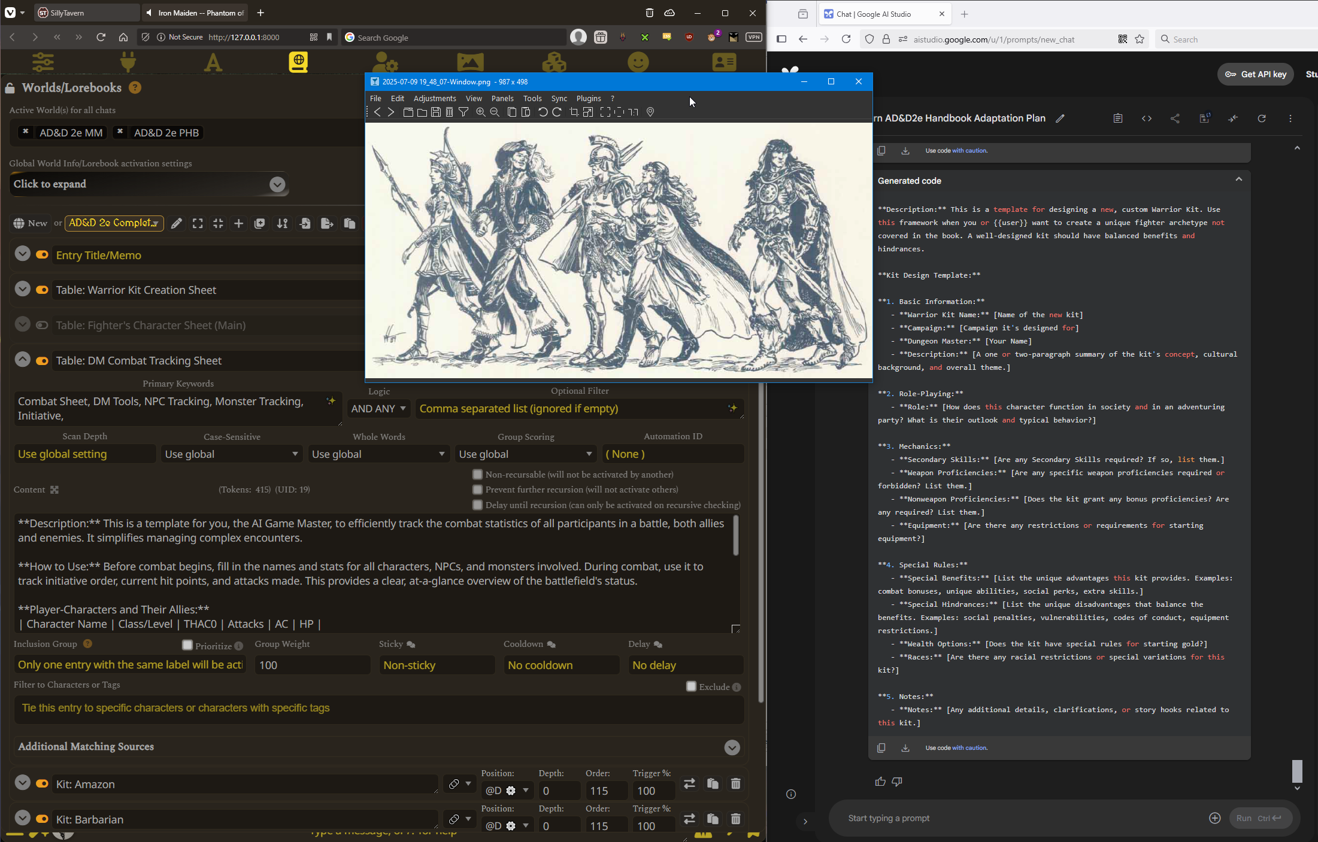Toggle enable switch for Warrior Kit Creation Sheet
This screenshot has width=1318, height=842.
pos(42,290)
